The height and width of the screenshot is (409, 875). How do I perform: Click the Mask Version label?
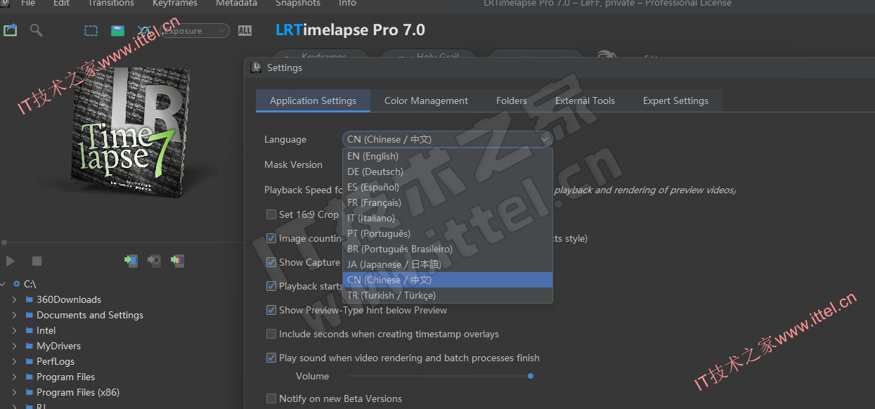click(x=293, y=164)
